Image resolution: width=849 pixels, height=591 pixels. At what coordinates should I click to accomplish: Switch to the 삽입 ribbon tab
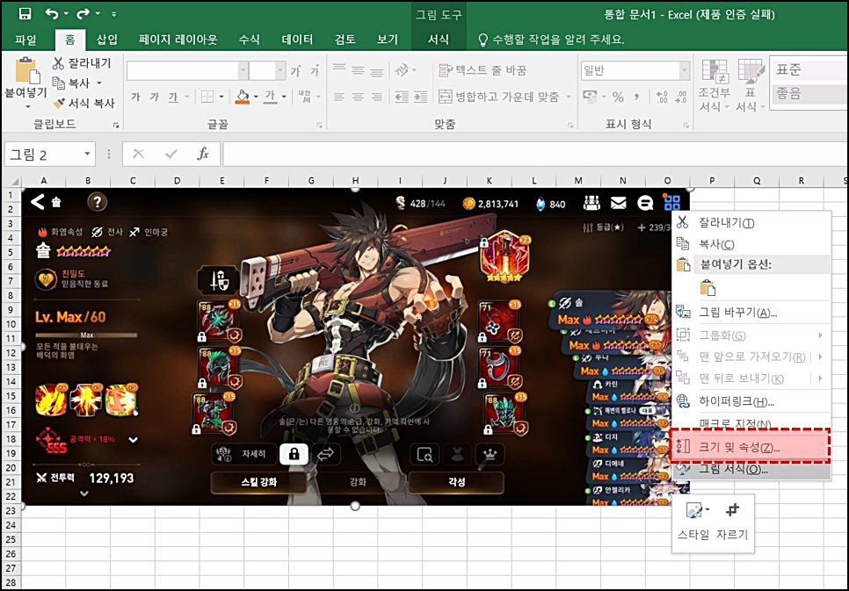point(106,40)
